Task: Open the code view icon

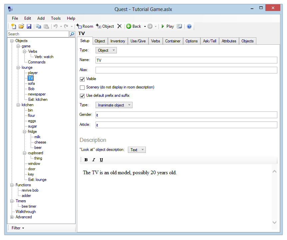Action: (x=179, y=26)
